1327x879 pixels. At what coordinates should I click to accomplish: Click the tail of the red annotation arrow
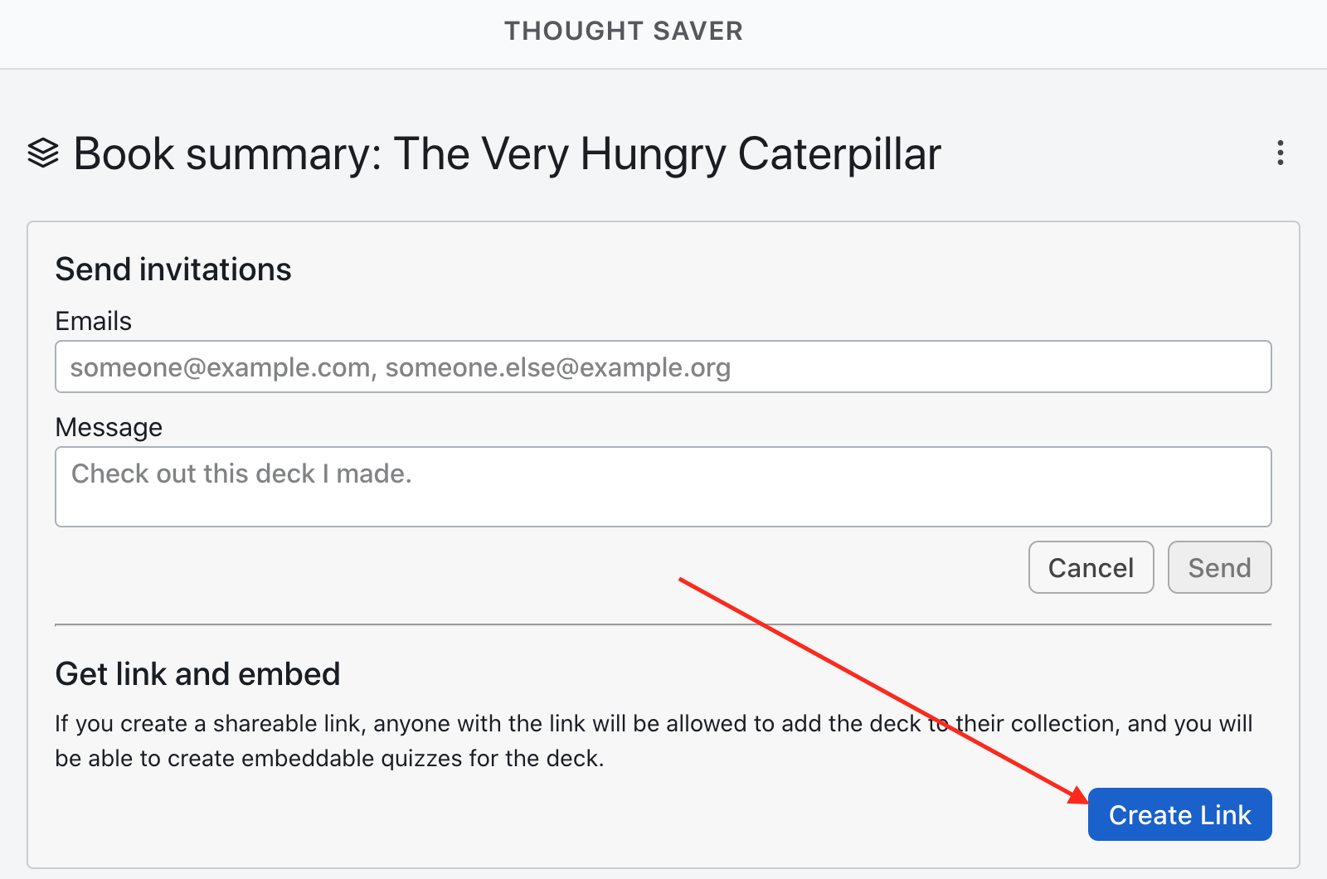[680, 579]
